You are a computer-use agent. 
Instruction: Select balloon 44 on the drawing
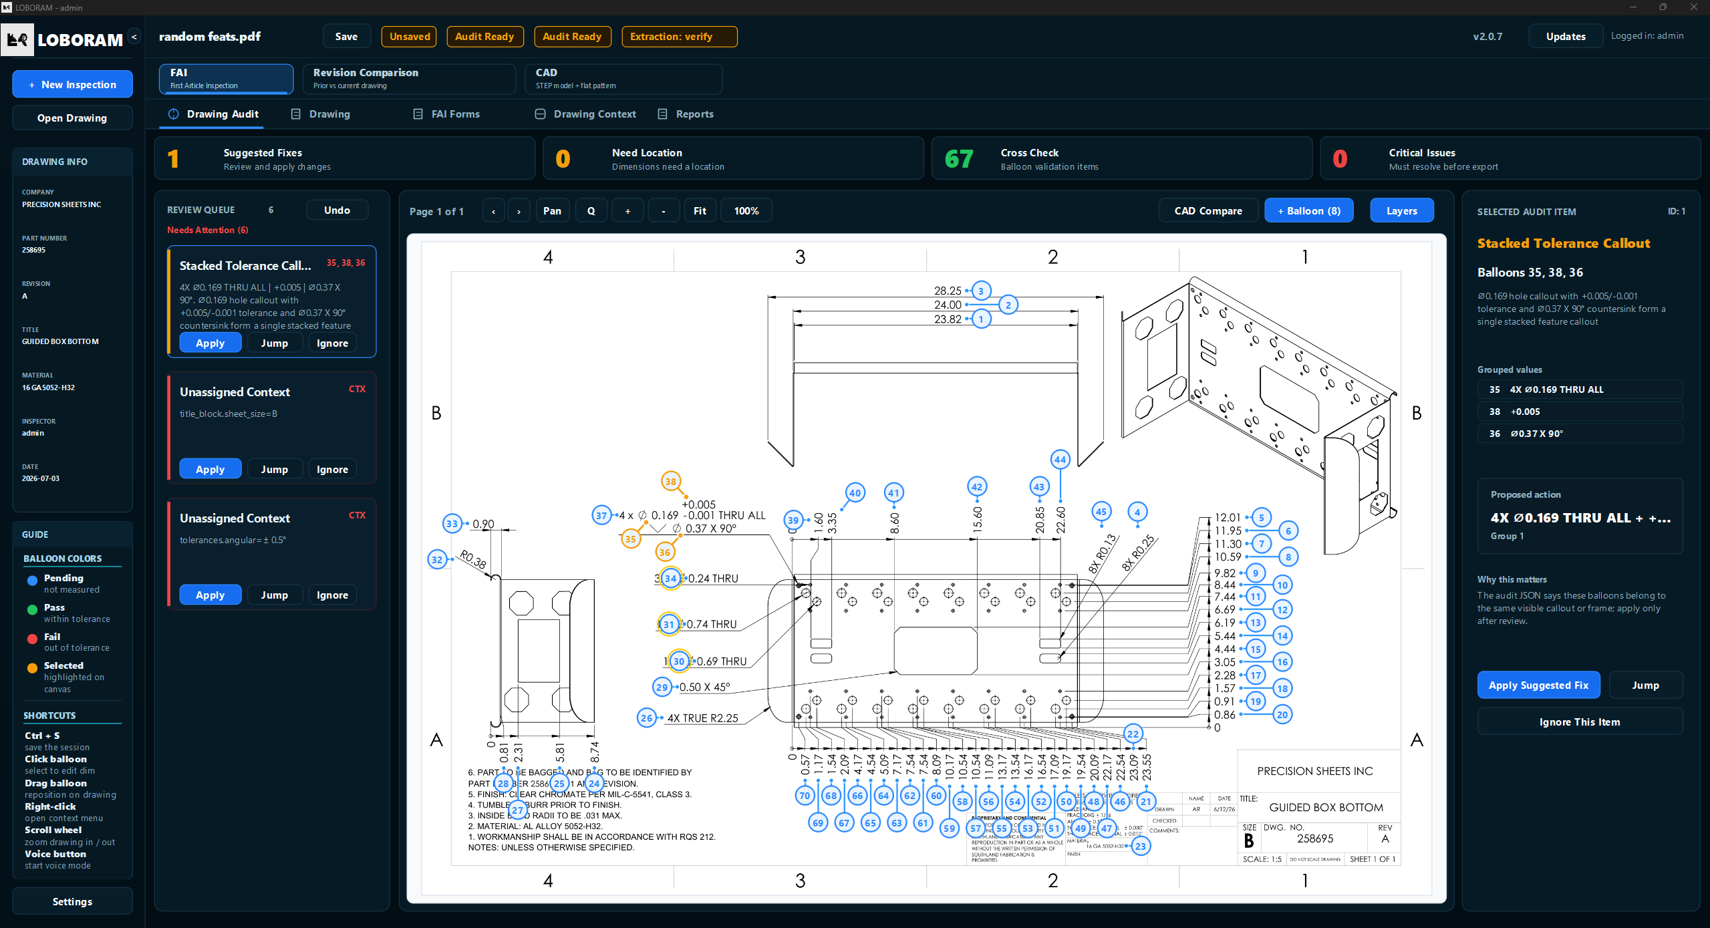tap(1060, 460)
